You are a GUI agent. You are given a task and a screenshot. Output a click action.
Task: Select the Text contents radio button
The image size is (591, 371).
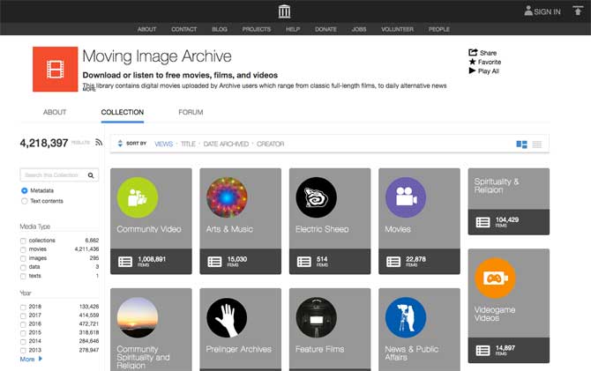25,201
